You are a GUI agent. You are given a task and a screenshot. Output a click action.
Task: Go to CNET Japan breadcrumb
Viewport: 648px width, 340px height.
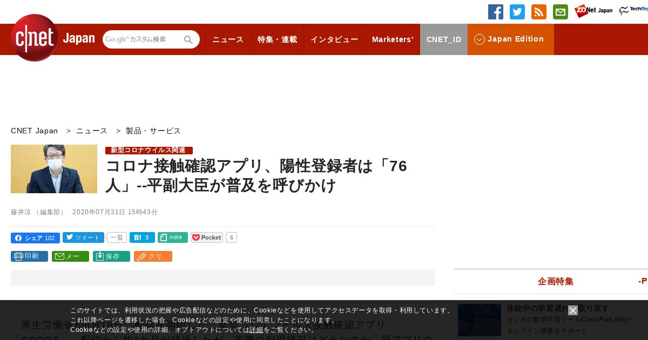[x=35, y=131]
